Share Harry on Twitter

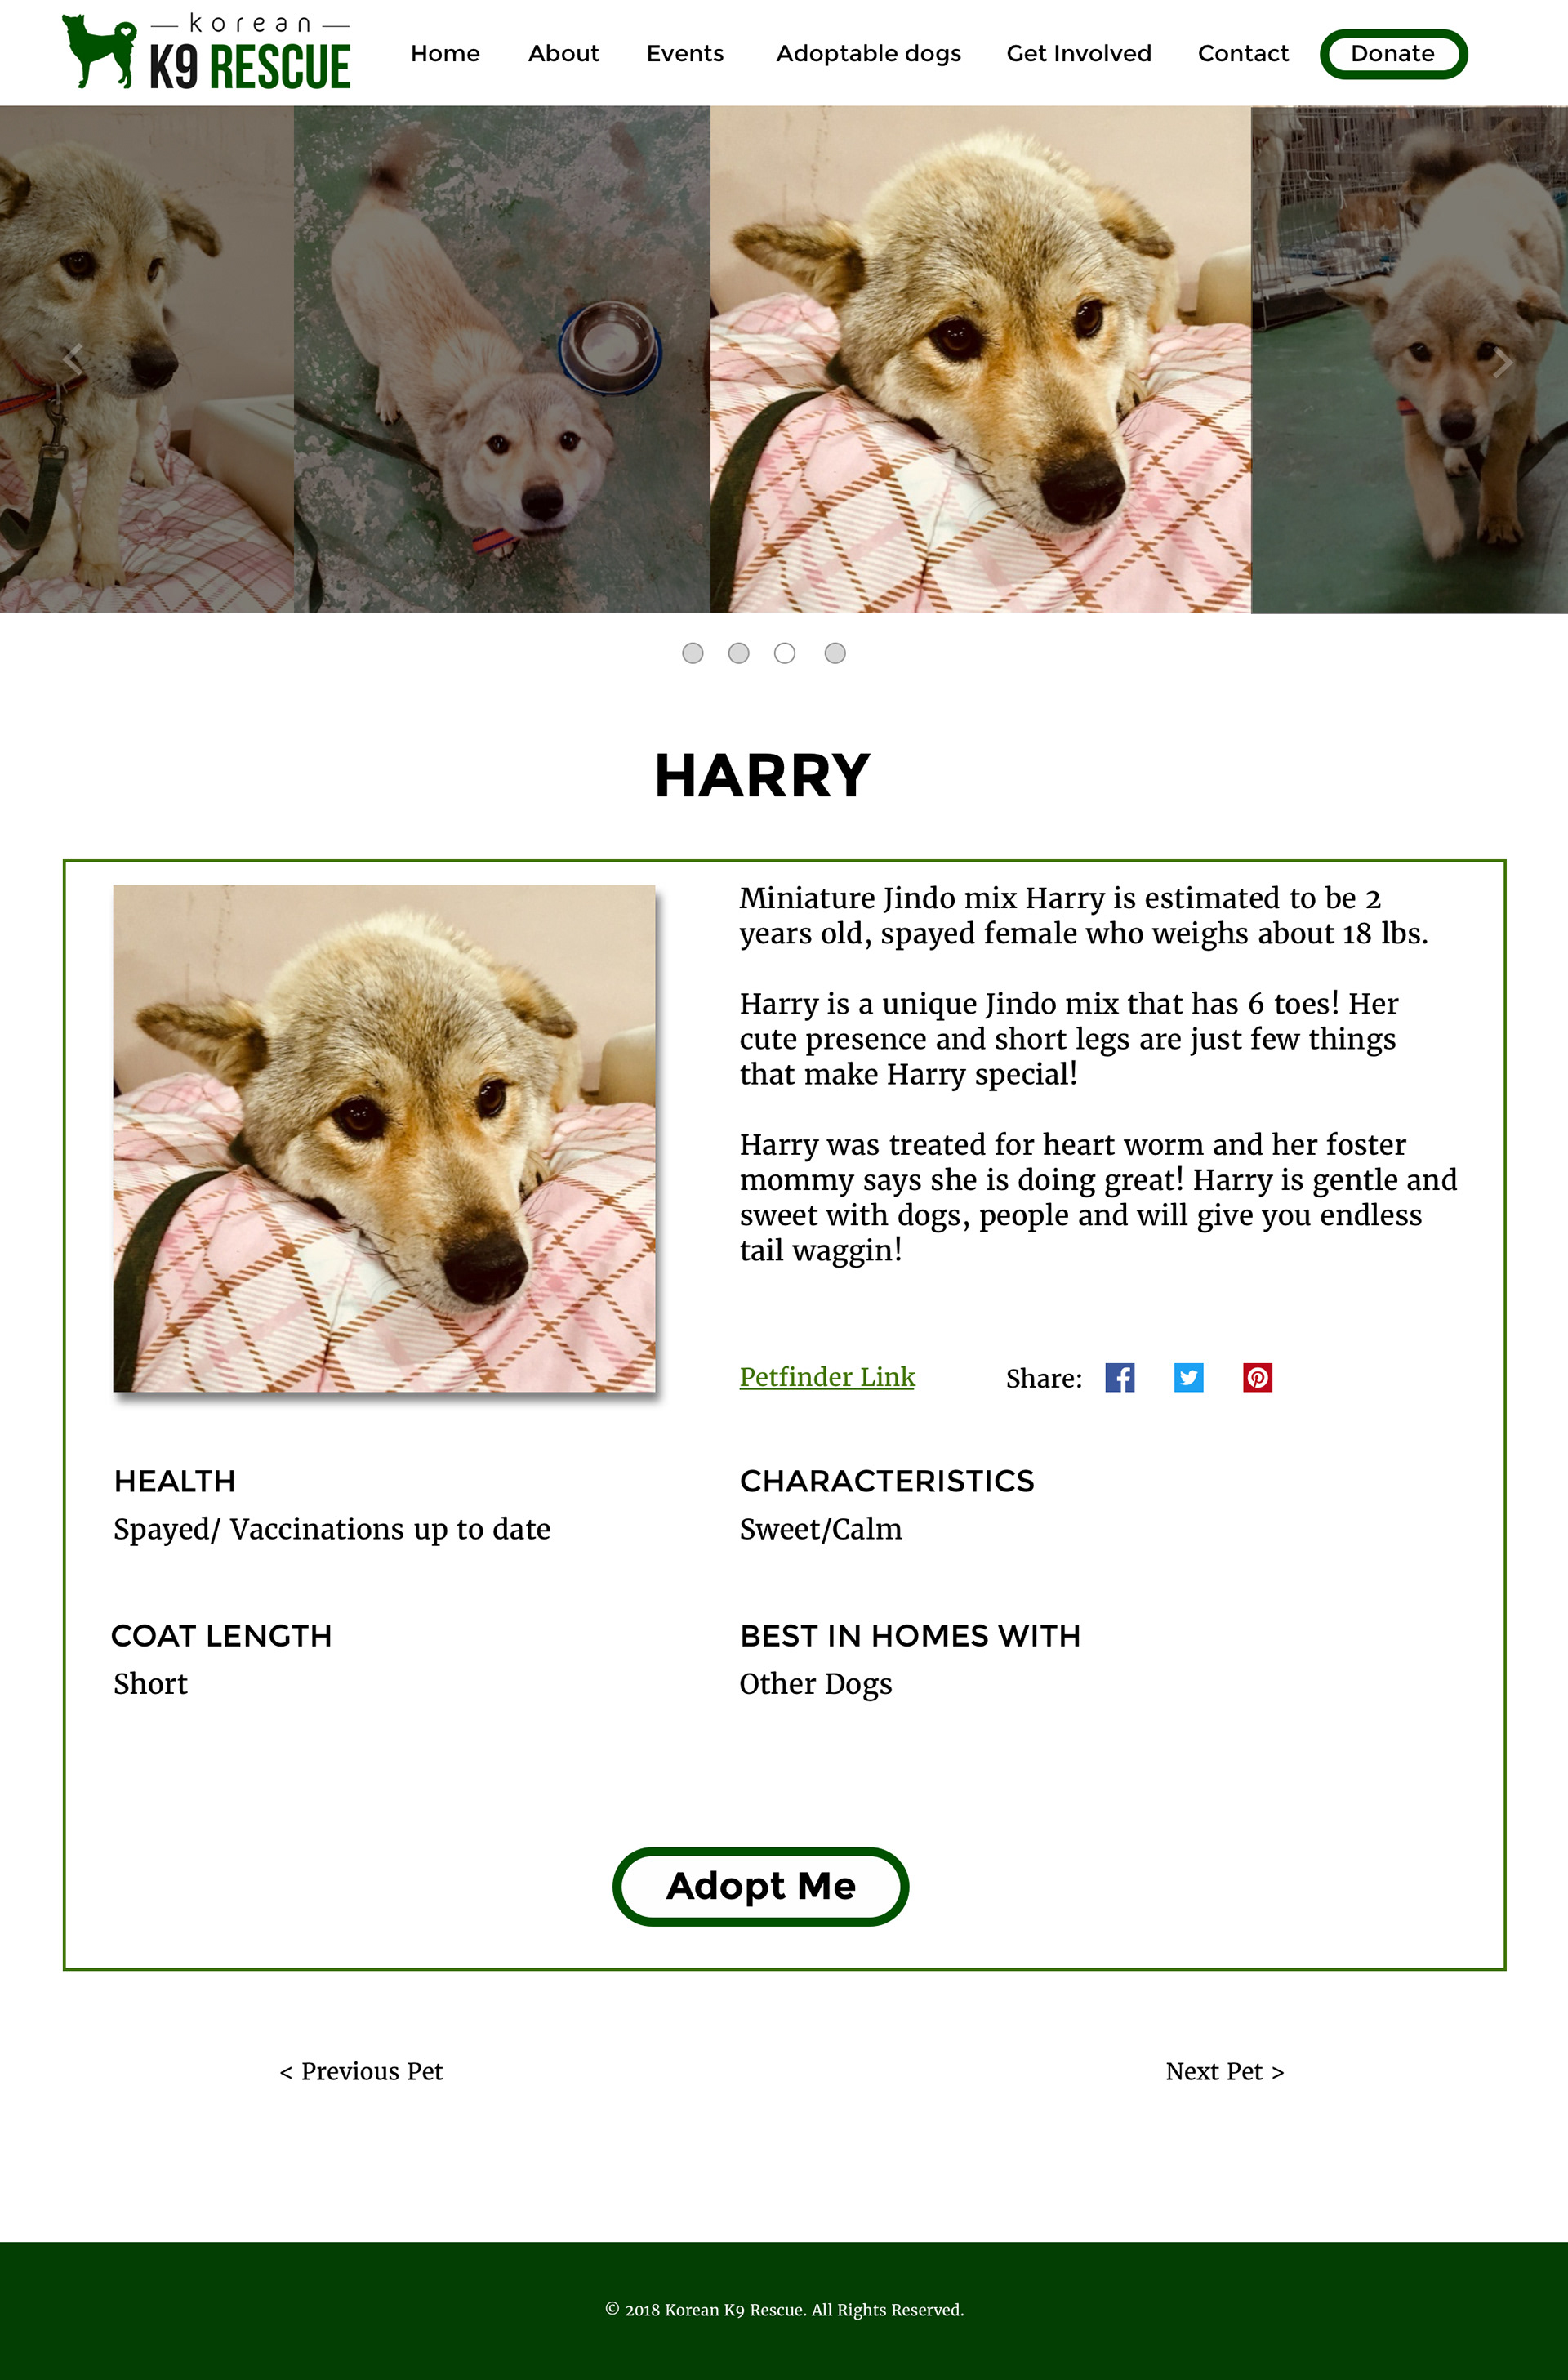(x=1188, y=1377)
